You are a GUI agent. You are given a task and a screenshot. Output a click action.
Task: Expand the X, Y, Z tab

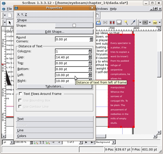[55, 14]
